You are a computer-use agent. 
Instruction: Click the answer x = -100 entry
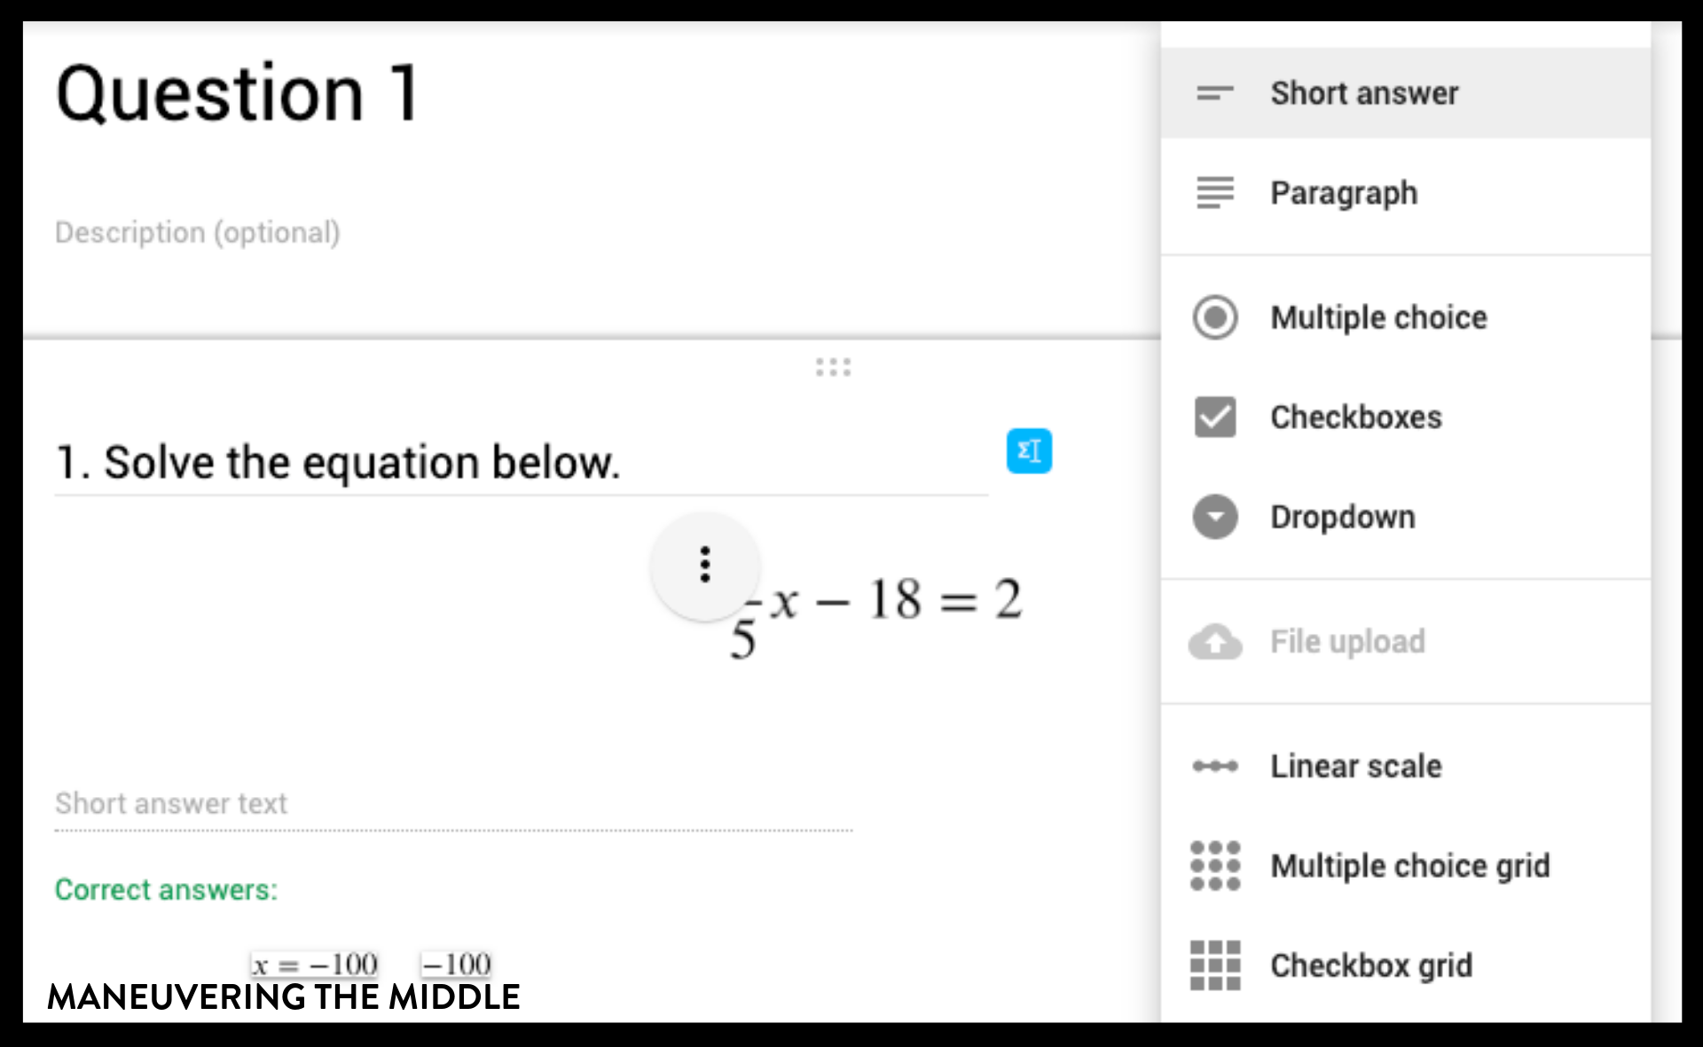[314, 963]
